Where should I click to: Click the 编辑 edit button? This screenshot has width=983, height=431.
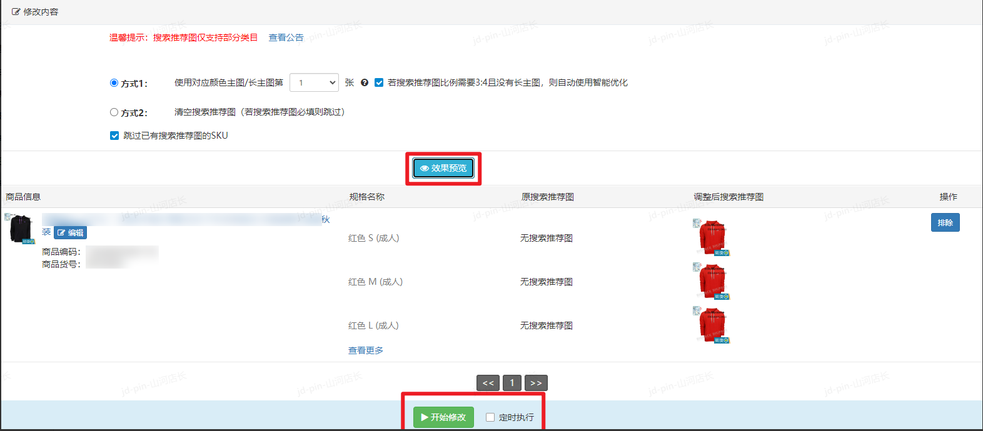coord(71,233)
